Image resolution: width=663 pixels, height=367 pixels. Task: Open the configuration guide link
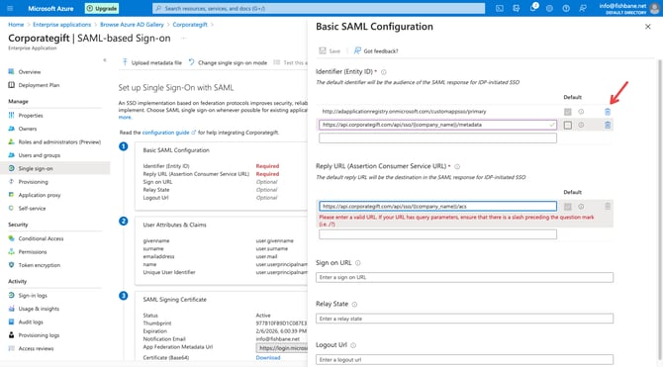point(166,133)
